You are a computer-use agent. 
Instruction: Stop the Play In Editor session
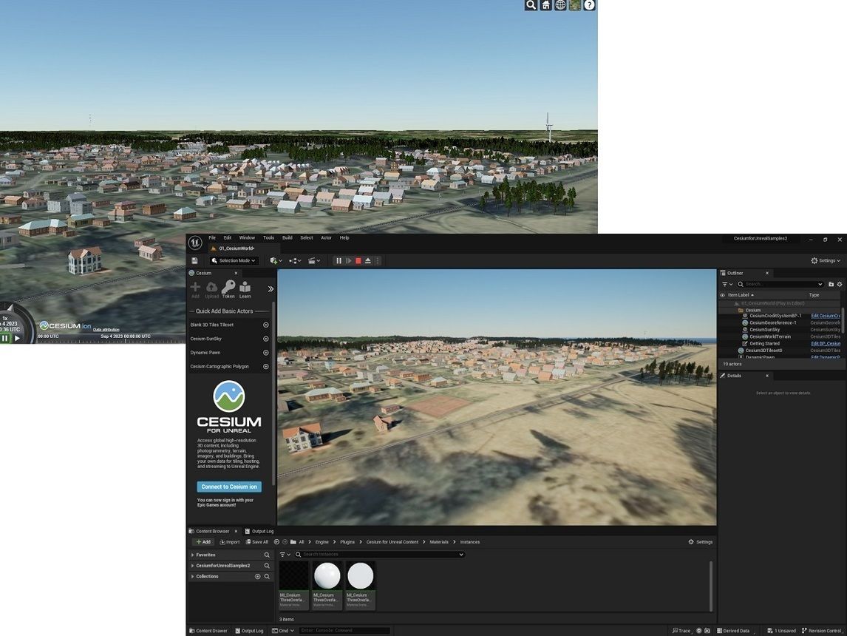(358, 260)
